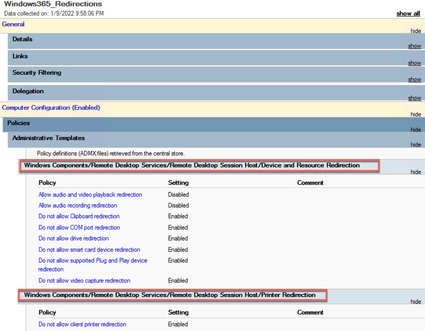425x331 pixels.
Task: Click Enabled setting for COM port redirection
Action: 178,228
